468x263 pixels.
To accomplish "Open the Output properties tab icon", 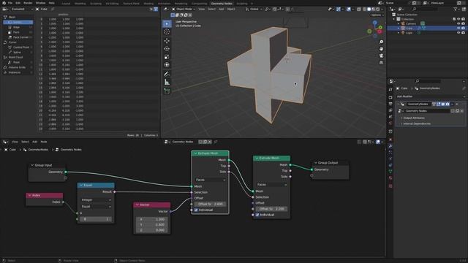I will coord(390,104).
